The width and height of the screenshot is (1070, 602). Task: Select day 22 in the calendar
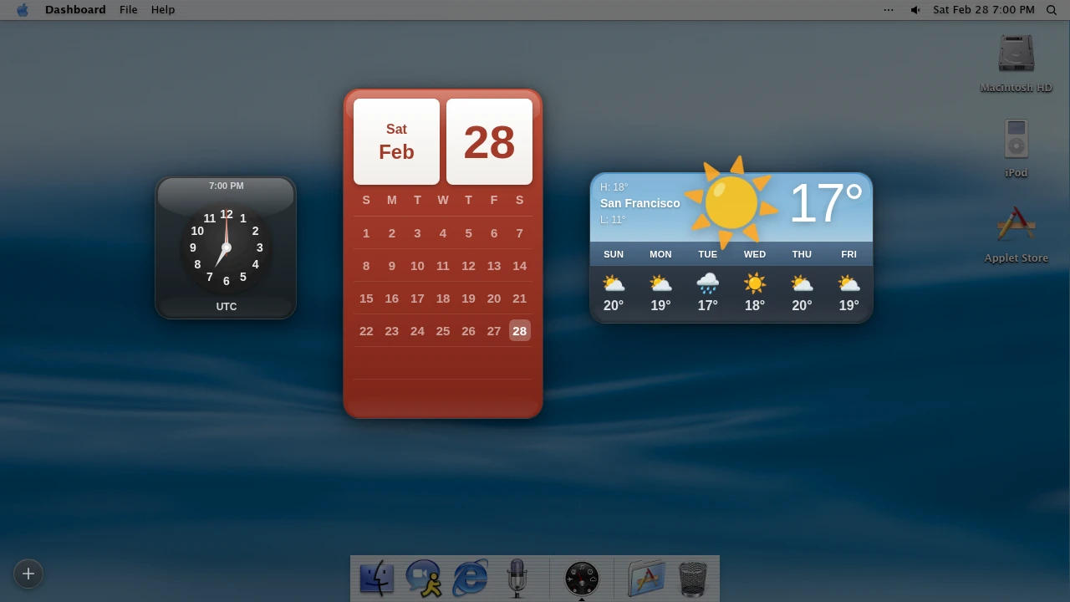[x=366, y=331]
